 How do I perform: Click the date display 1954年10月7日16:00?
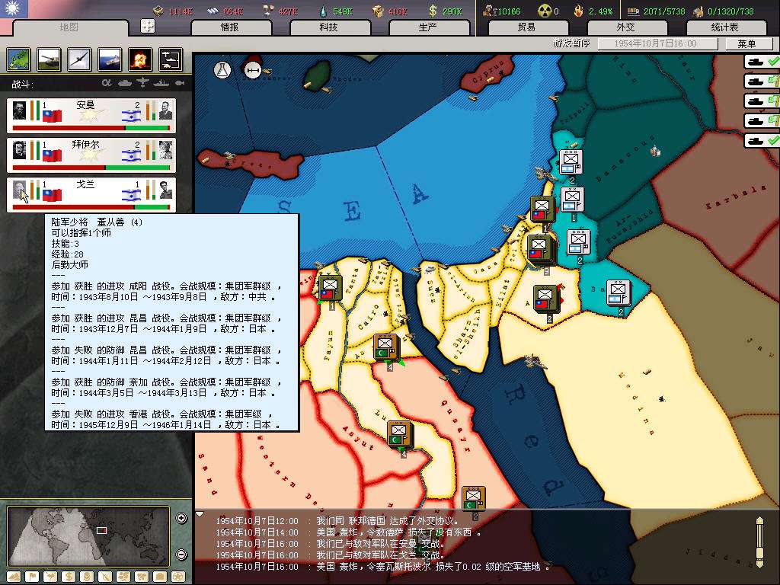tap(656, 43)
